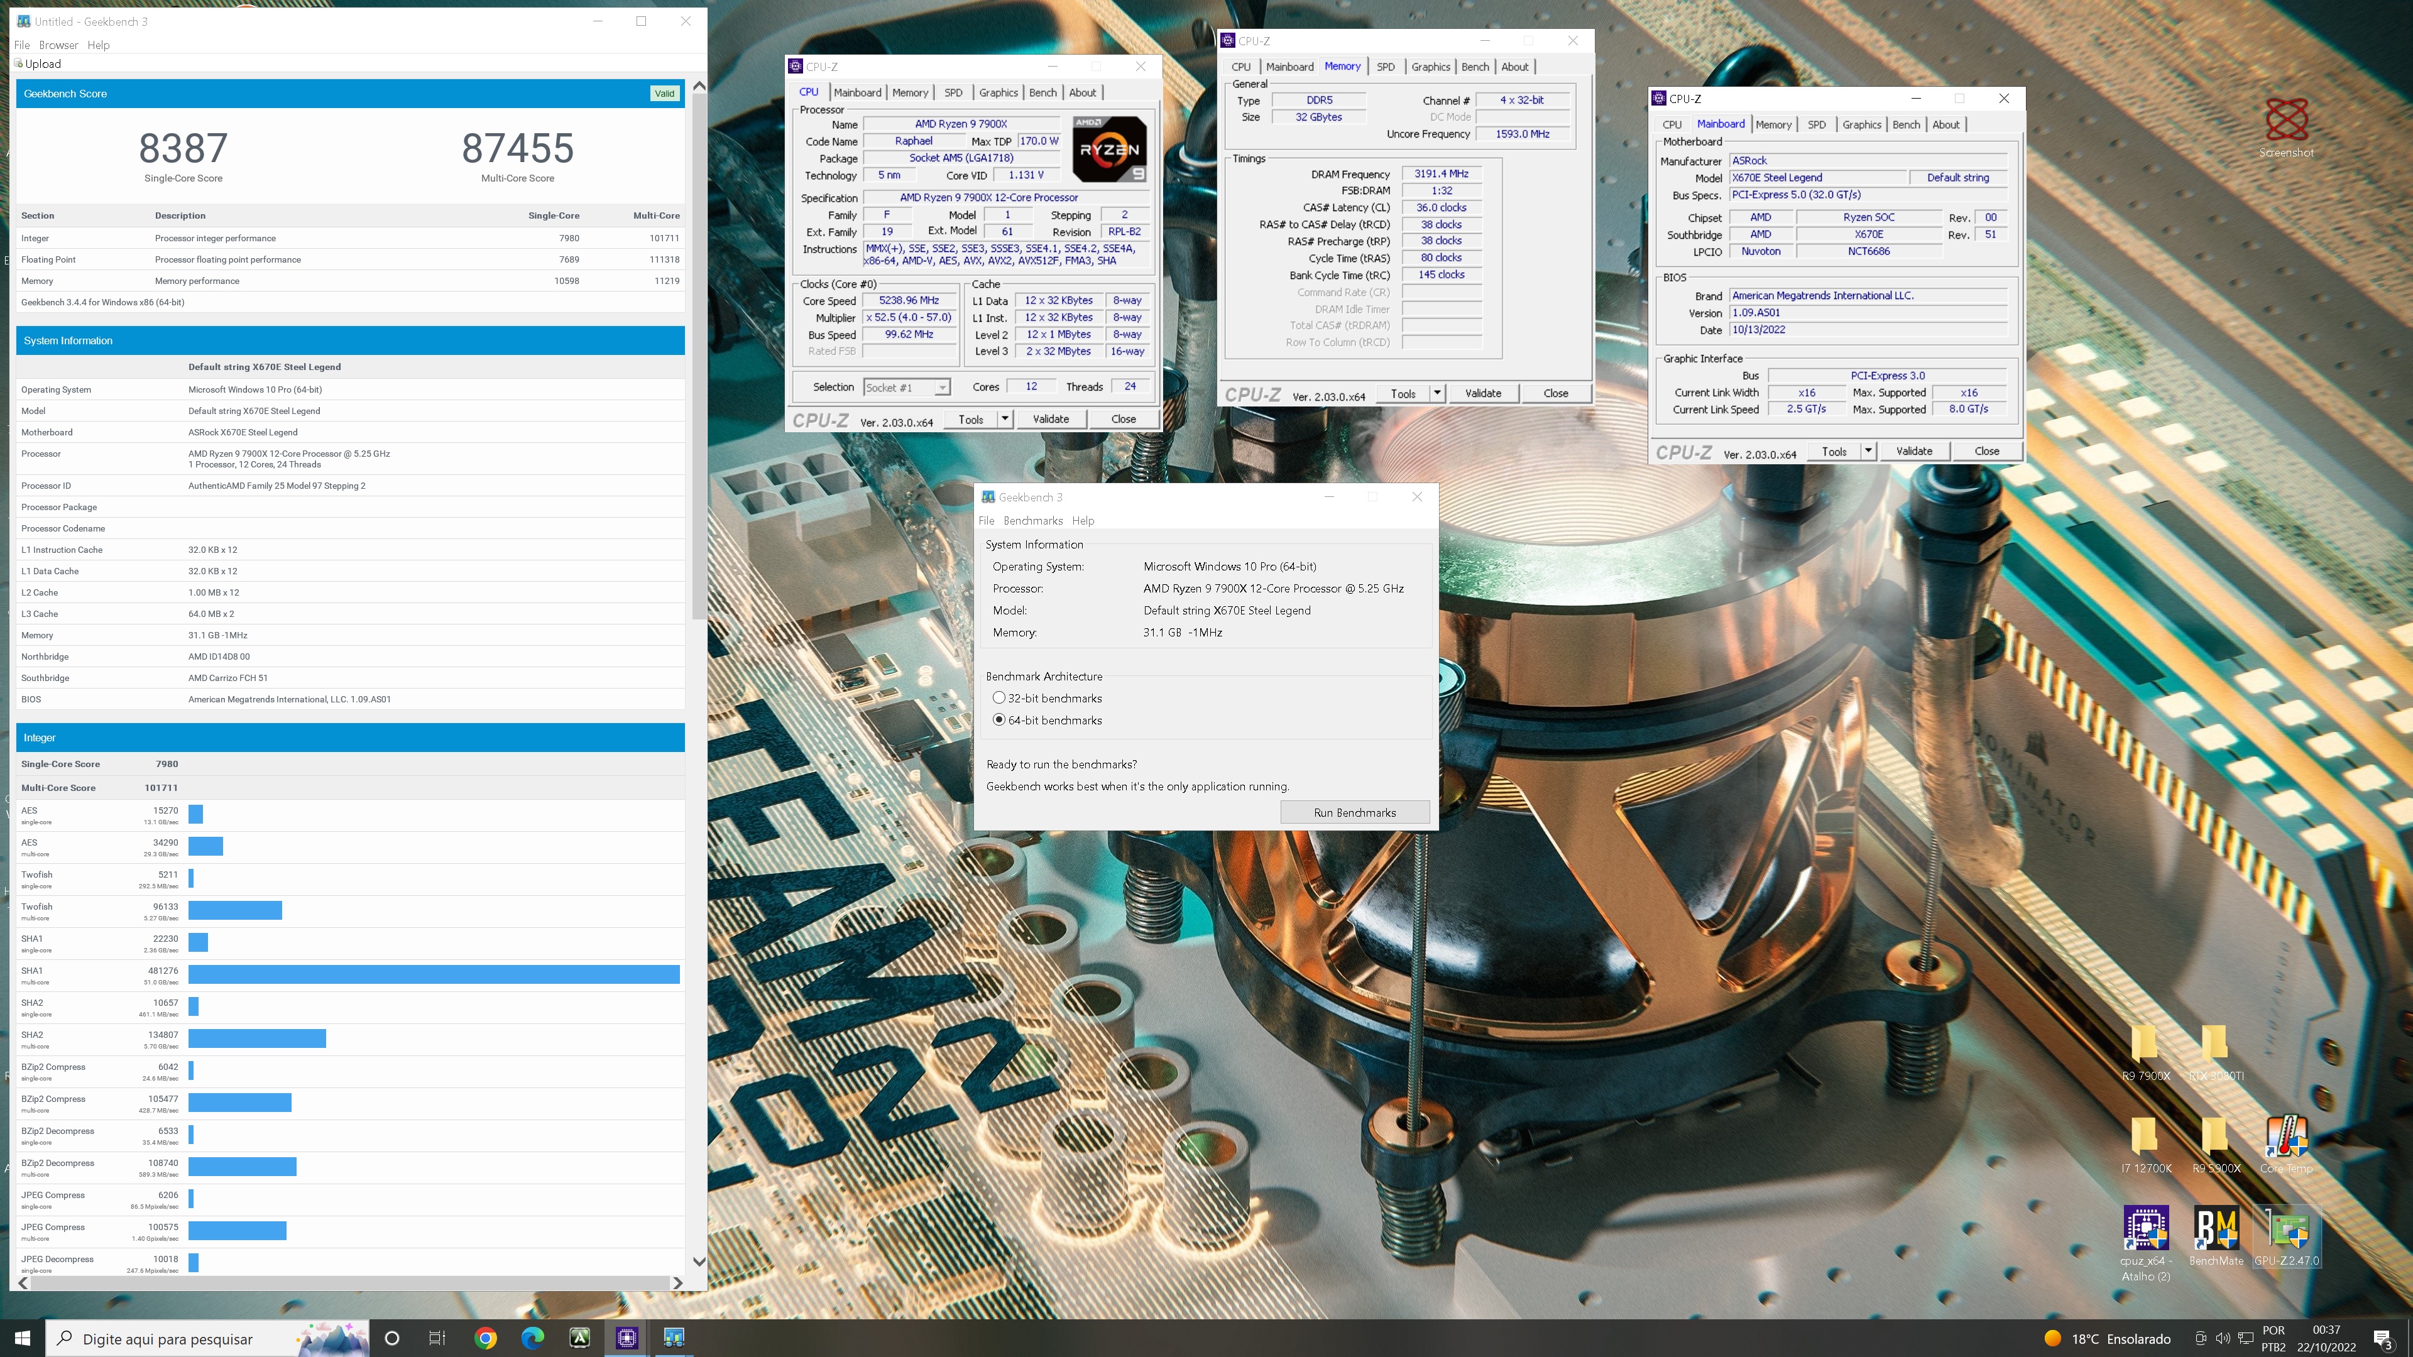
Task: Open the green A app on taskbar
Action: [580, 1338]
